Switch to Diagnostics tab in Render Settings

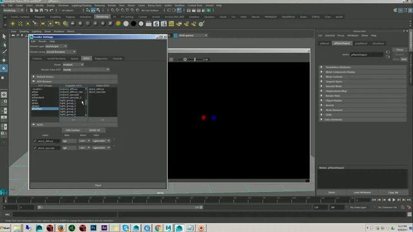(101, 59)
